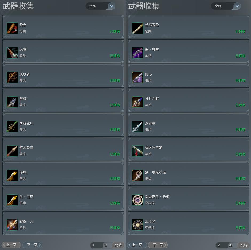Click the page number field showing 1
Screen dimensions: 251x250
(96, 245)
